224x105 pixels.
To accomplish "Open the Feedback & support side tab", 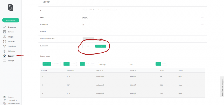I will coord(222,87).
